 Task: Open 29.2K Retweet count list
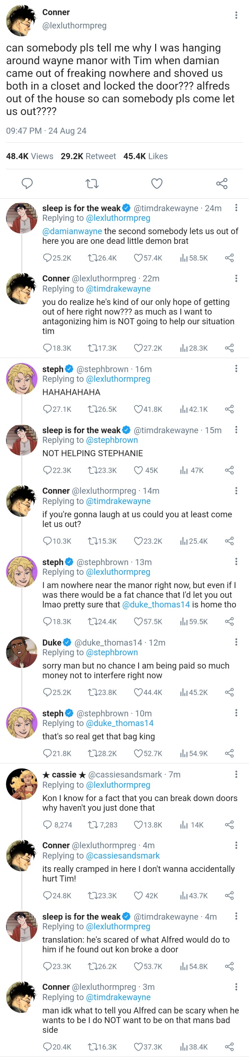tap(88, 156)
